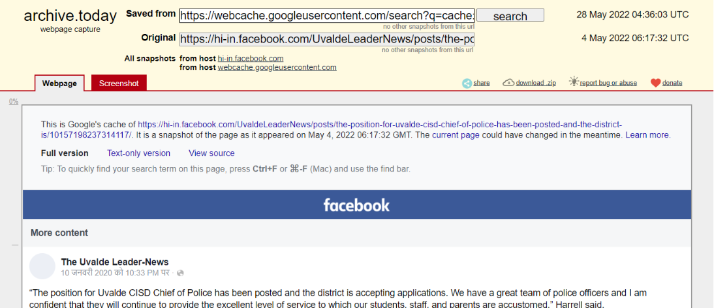Click The Uvalde Leader-News profile avatar
Viewport: 714px width, 308px height.
pyautogui.click(x=42, y=266)
